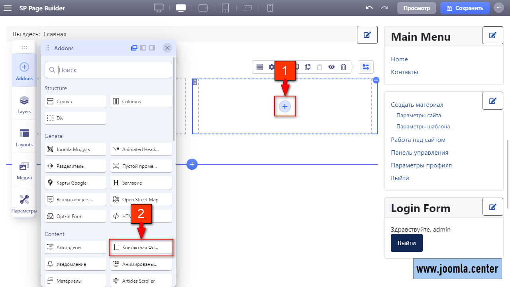This screenshot has height=287, width=510.
Task: Delete the row using trash icon
Action: (343, 67)
